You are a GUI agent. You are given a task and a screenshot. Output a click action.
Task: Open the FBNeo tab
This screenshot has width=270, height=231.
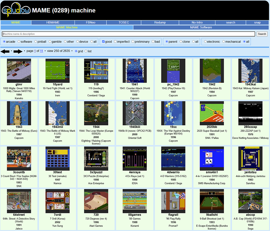tap(91, 22)
